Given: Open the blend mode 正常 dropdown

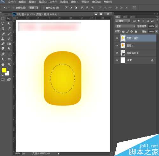Looking at the screenshot, I should [125, 26].
